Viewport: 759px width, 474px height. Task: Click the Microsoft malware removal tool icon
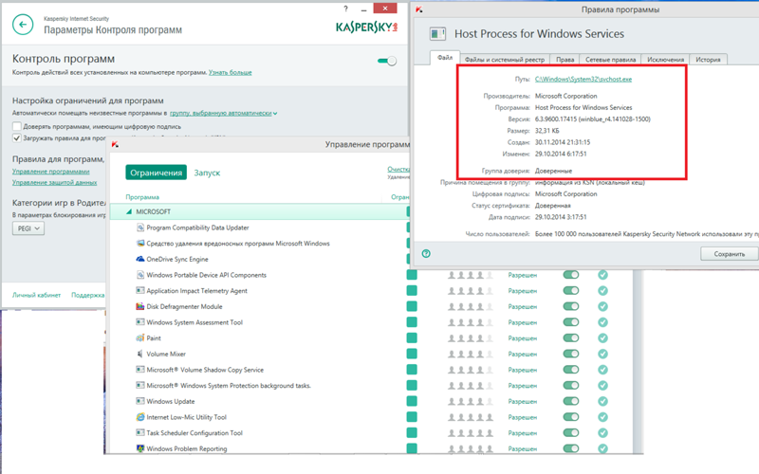140,244
